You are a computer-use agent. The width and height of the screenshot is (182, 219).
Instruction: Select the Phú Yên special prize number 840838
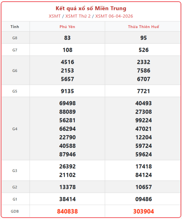point(67,211)
